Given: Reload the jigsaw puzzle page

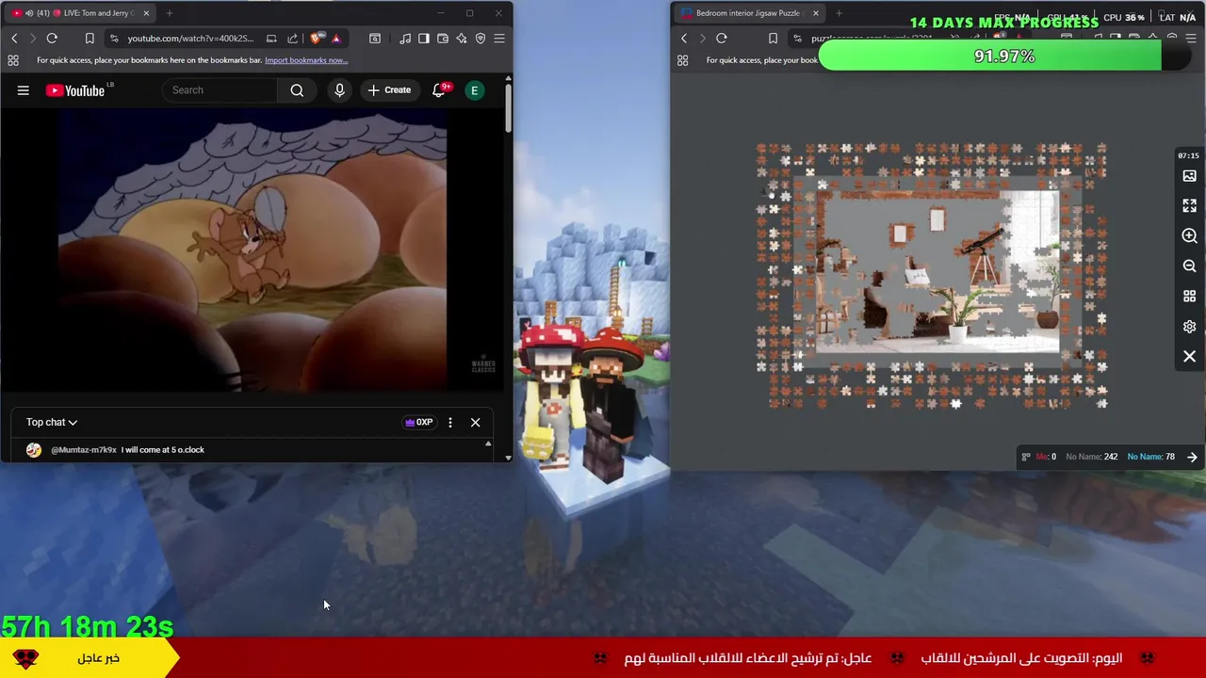Looking at the screenshot, I should pos(722,39).
